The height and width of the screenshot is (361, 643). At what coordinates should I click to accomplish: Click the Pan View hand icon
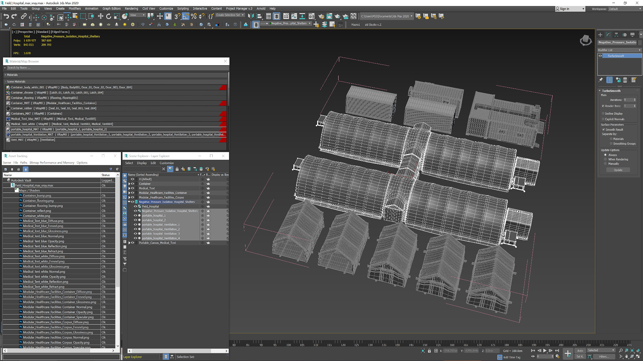point(627,356)
